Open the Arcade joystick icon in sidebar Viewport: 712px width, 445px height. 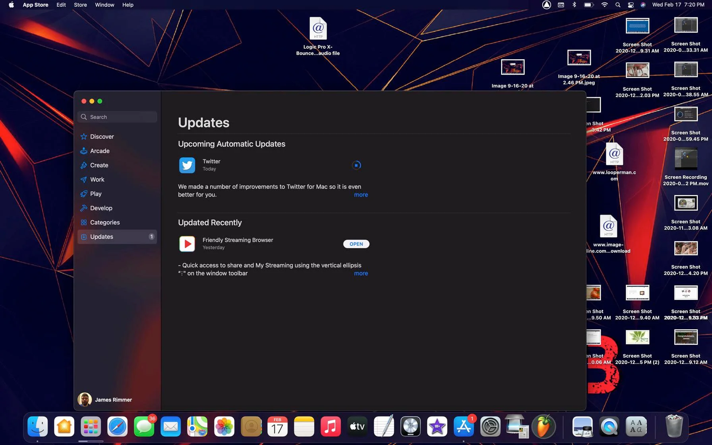[x=83, y=151]
